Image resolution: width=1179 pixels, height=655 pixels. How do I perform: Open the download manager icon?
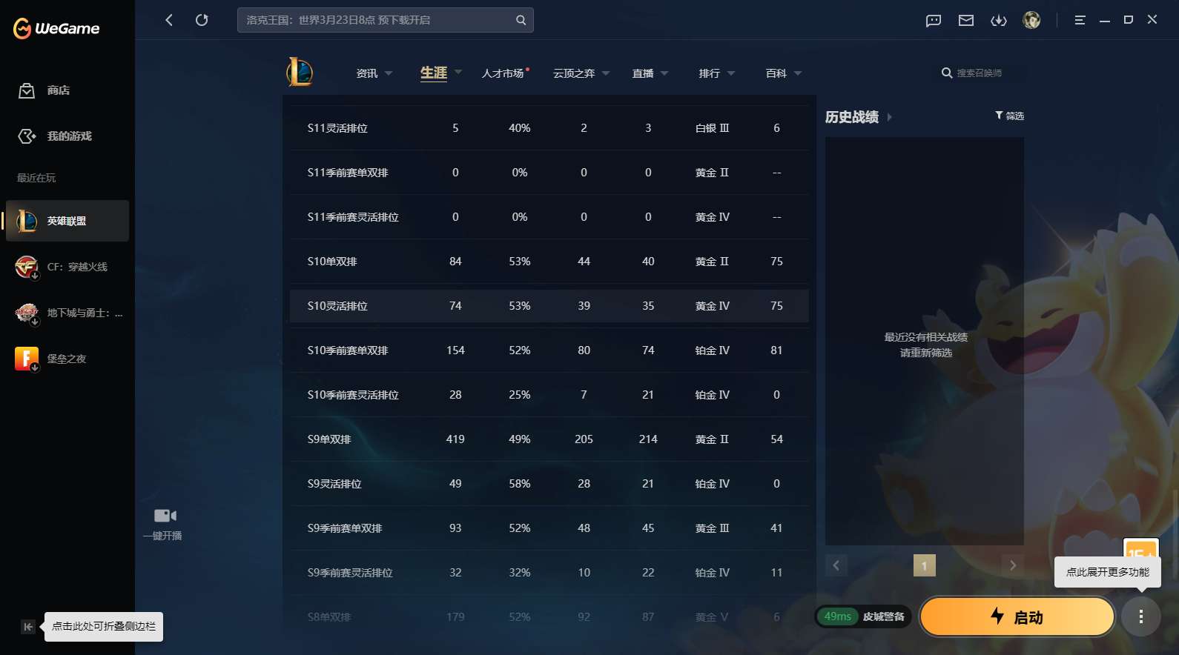tap(999, 20)
